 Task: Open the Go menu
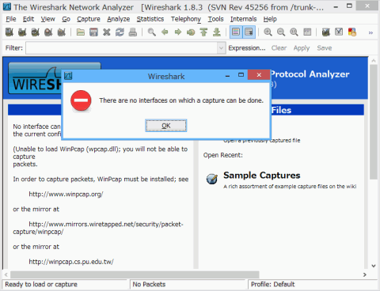66,19
